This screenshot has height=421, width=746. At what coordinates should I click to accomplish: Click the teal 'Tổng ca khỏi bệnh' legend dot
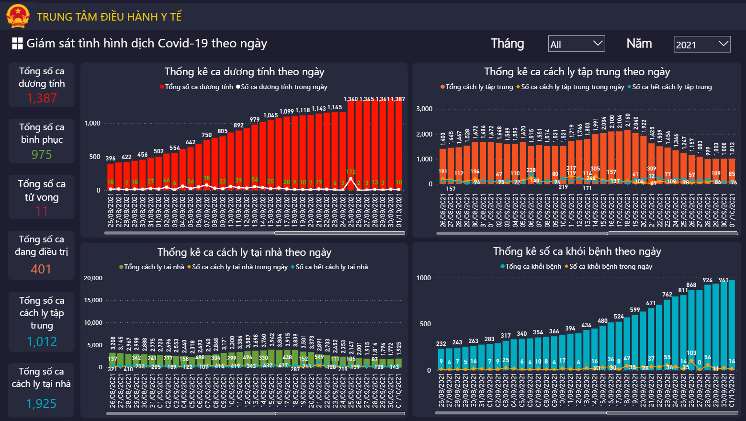click(503, 267)
